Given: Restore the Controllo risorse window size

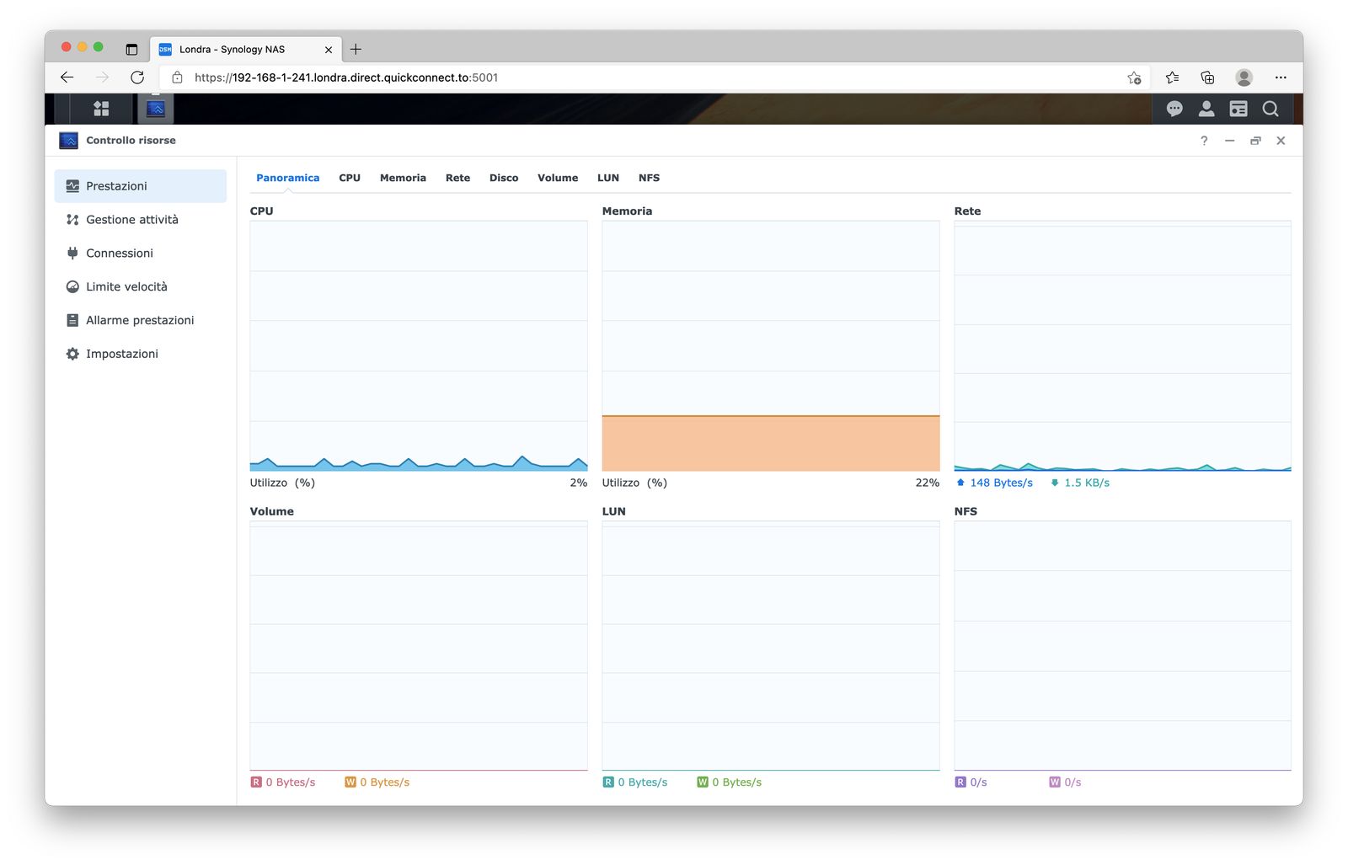Looking at the screenshot, I should click(x=1255, y=141).
